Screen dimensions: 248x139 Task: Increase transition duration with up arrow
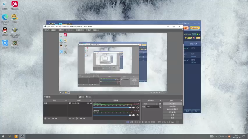(160, 106)
